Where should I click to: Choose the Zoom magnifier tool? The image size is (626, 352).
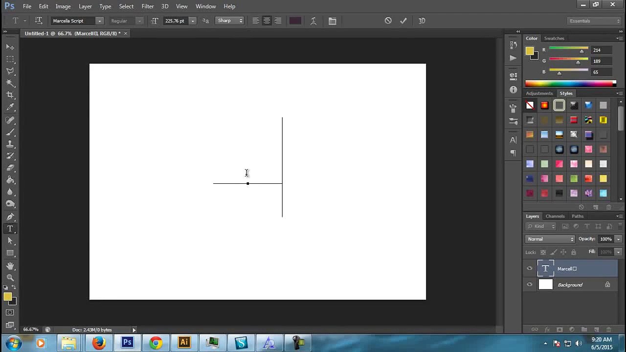(10, 277)
